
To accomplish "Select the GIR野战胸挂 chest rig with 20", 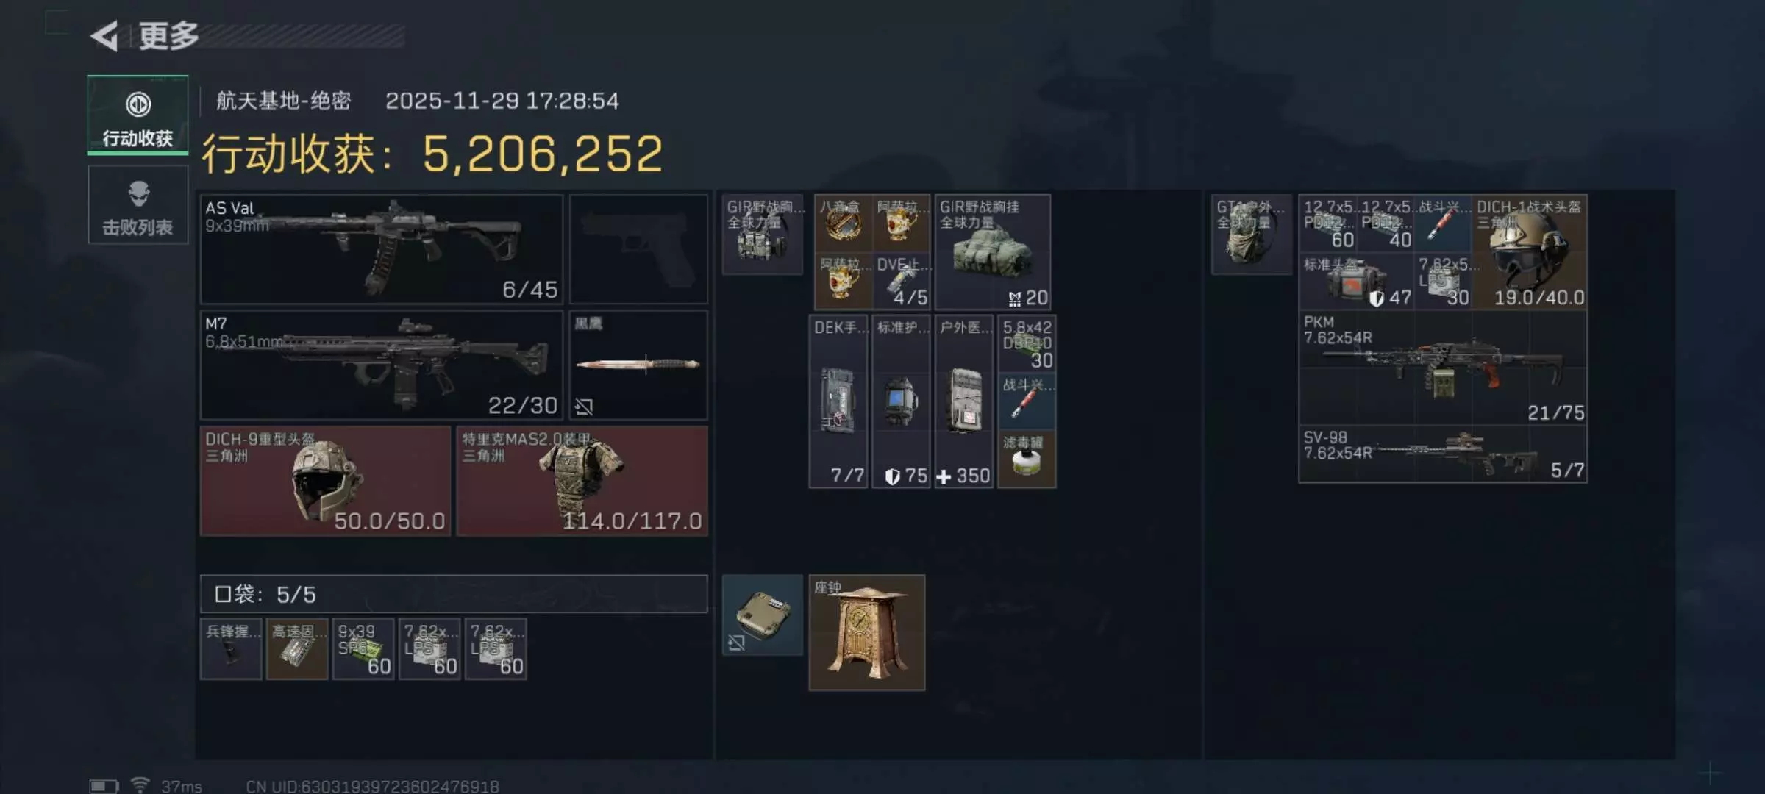I will pyautogui.click(x=992, y=252).
